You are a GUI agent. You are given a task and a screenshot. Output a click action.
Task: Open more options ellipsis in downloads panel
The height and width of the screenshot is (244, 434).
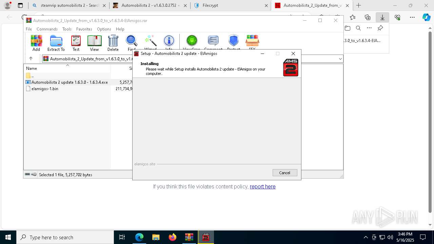(x=369, y=28)
